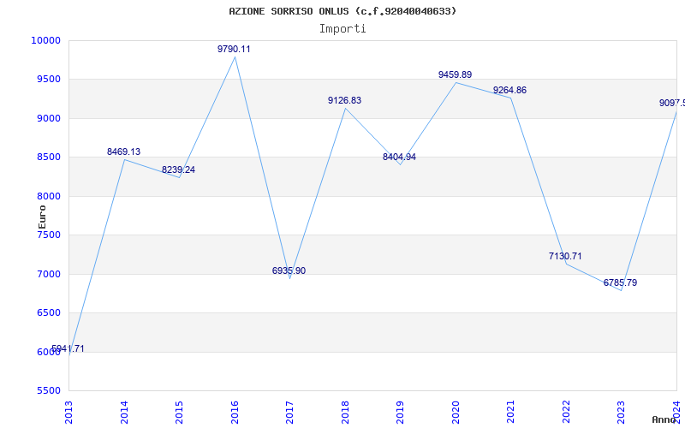
Task: Select the 8239.24 data label
Action: click(x=178, y=169)
